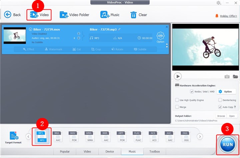Select the Biker video thumbnail
The height and width of the screenshot is (158, 240).
point(15,36)
